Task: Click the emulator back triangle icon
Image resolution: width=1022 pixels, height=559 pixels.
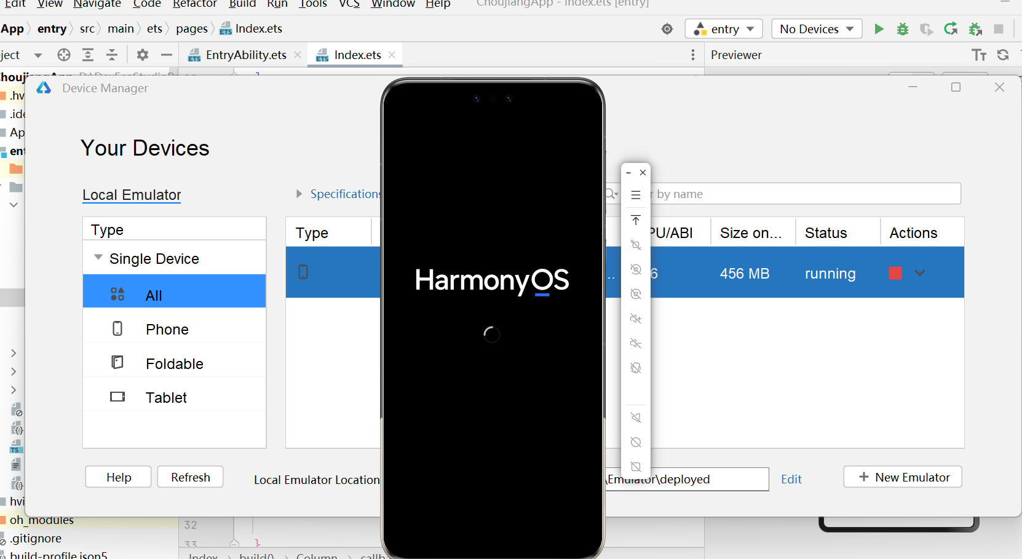Action: pyautogui.click(x=636, y=418)
